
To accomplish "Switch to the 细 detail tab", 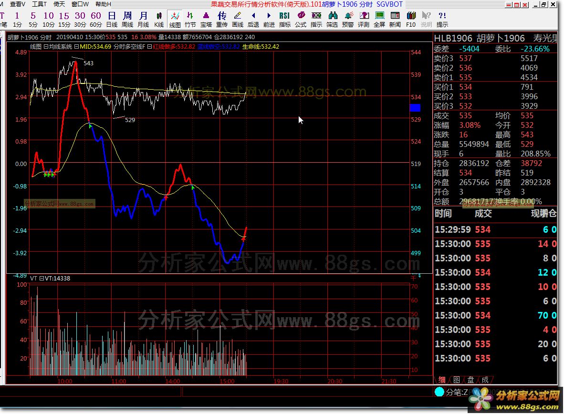I will 442,380.
